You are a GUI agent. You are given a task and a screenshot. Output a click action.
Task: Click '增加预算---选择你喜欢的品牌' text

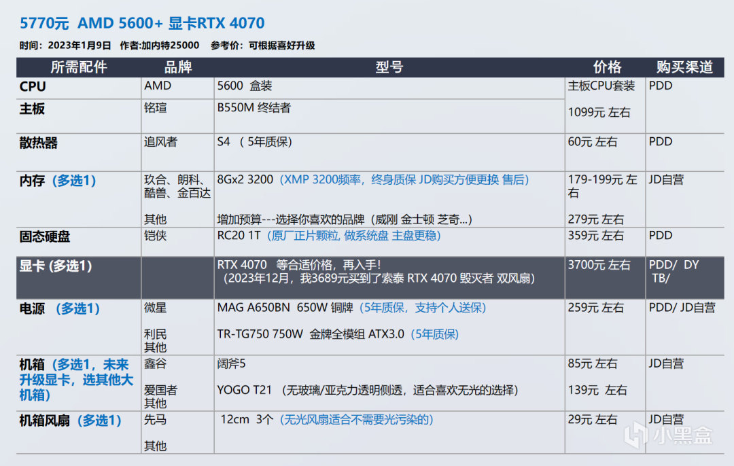click(291, 219)
